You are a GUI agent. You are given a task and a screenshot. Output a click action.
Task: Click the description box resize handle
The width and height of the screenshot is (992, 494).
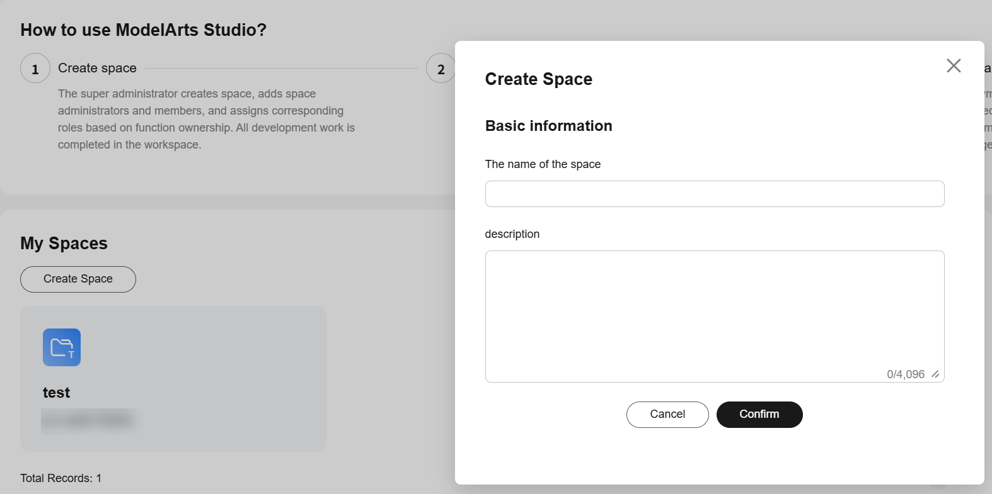(936, 374)
